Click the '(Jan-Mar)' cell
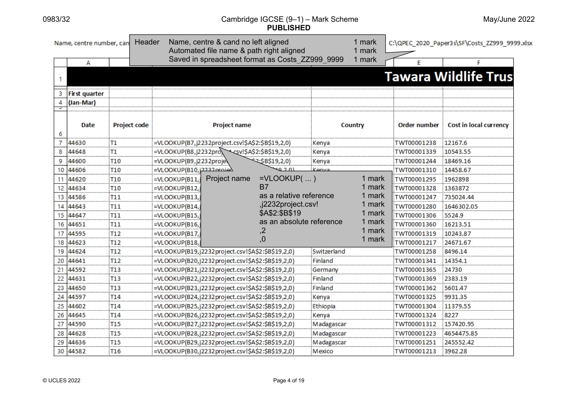 pyautogui.click(x=88, y=102)
